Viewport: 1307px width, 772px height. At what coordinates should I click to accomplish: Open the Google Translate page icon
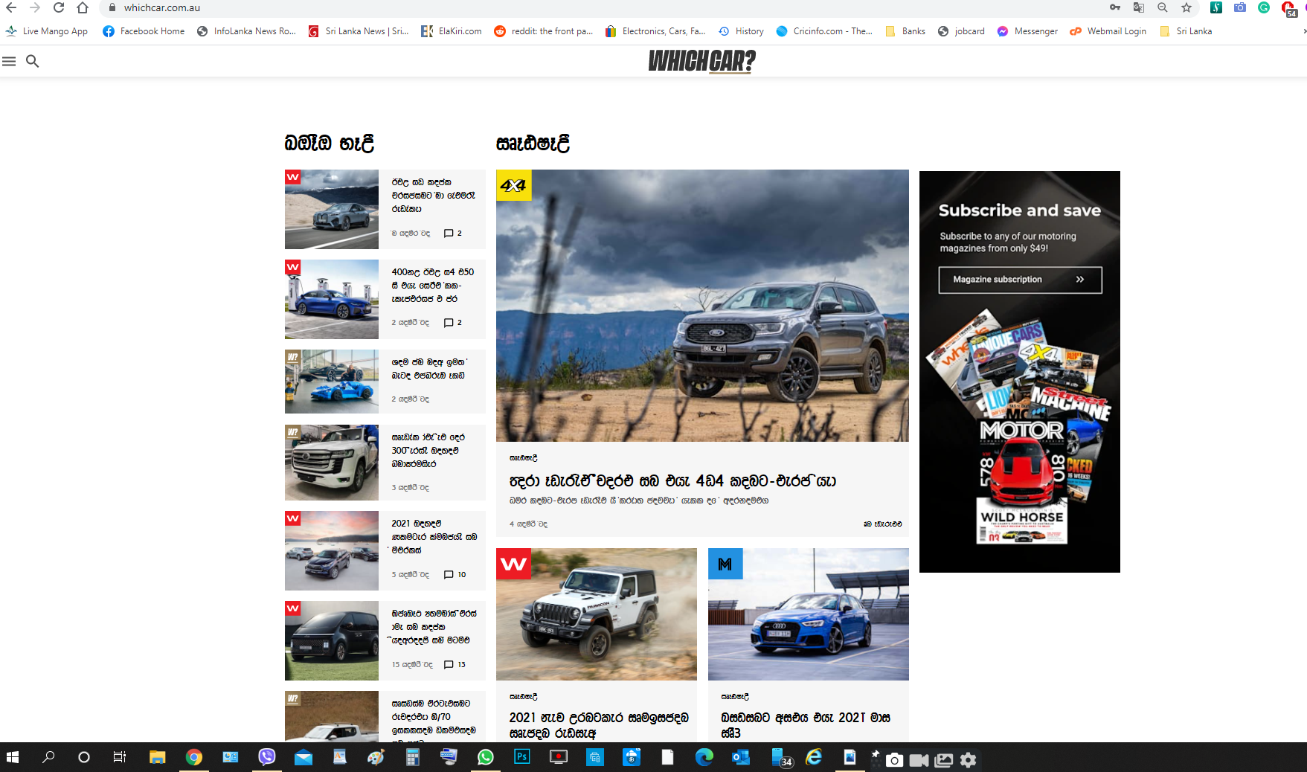pos(1138,7)
